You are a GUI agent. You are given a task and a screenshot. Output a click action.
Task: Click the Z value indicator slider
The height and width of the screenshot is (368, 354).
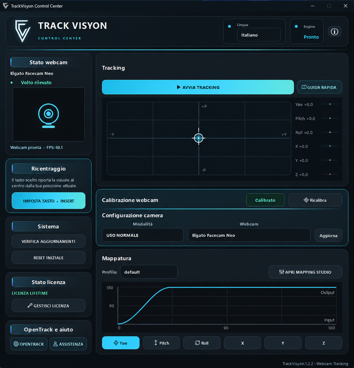point(330,174)
